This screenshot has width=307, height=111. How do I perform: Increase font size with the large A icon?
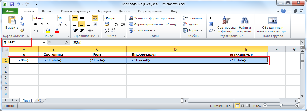coord(60,24)
